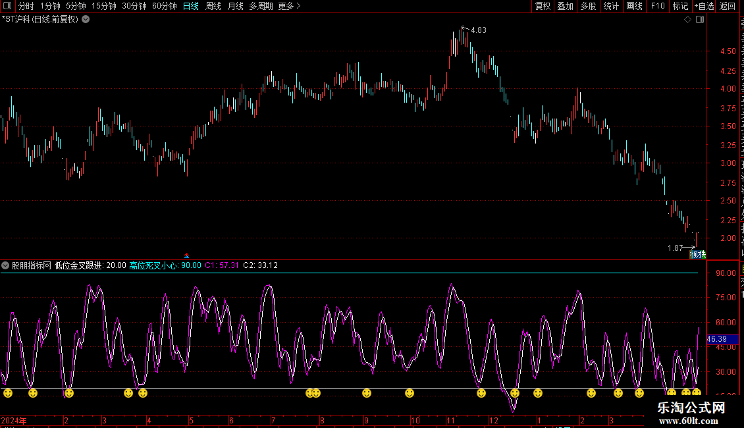744x428 pixels.
Task: Switch to 周线 weekly chart
Action: [x=213, y=6]
